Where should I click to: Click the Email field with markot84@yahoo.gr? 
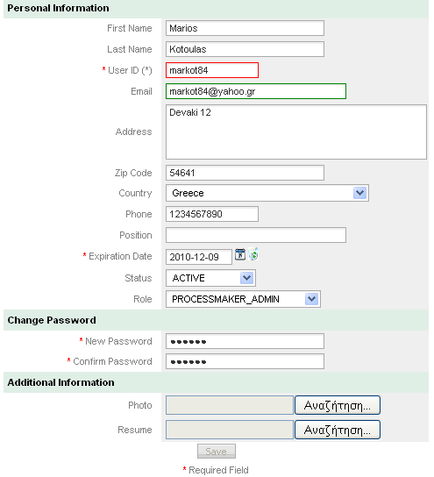(x=256, y=91)
